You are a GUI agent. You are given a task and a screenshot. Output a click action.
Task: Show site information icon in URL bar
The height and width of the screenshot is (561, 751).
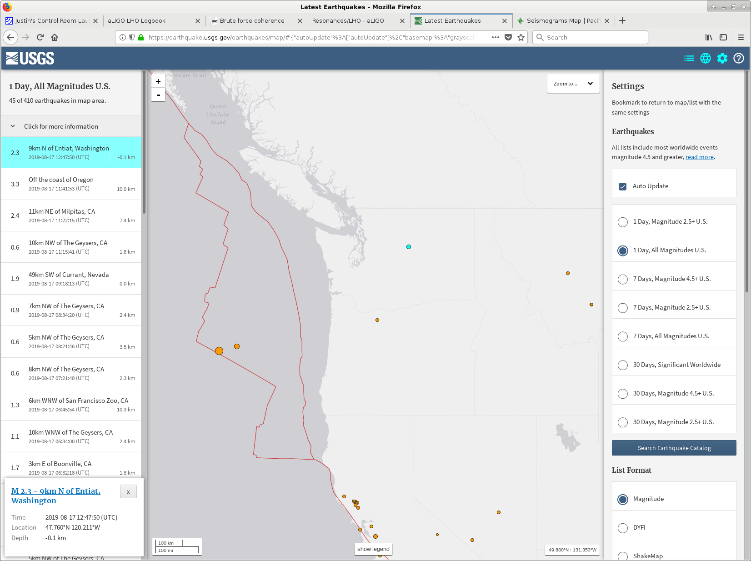tap(123, 37)
